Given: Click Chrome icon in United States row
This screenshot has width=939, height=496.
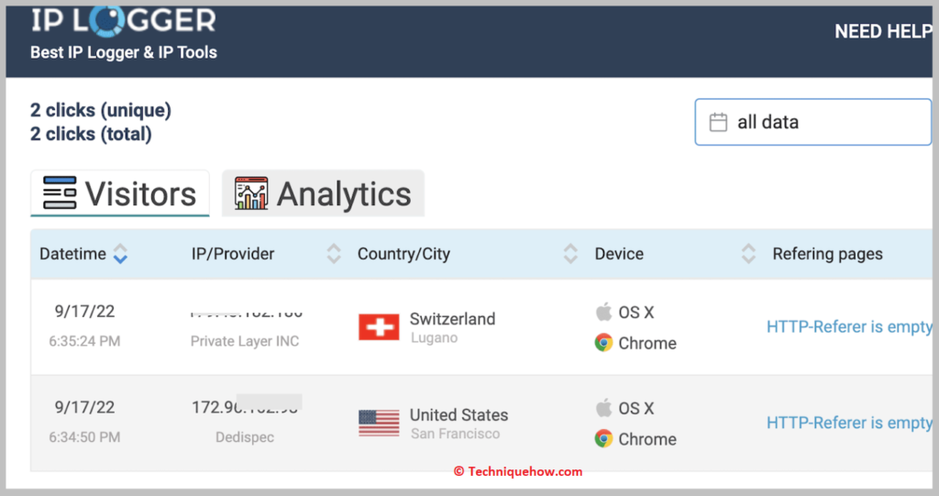Looking at the screenshot, I should (x=603, y=438).
